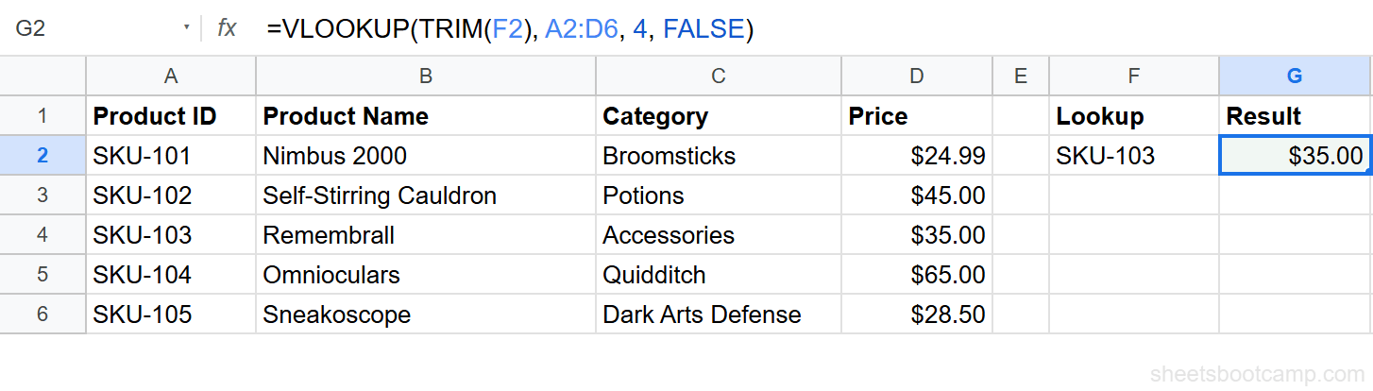
Task: Click the Product ID header cell
Action: pyautogui.click(x=171, y=116)
